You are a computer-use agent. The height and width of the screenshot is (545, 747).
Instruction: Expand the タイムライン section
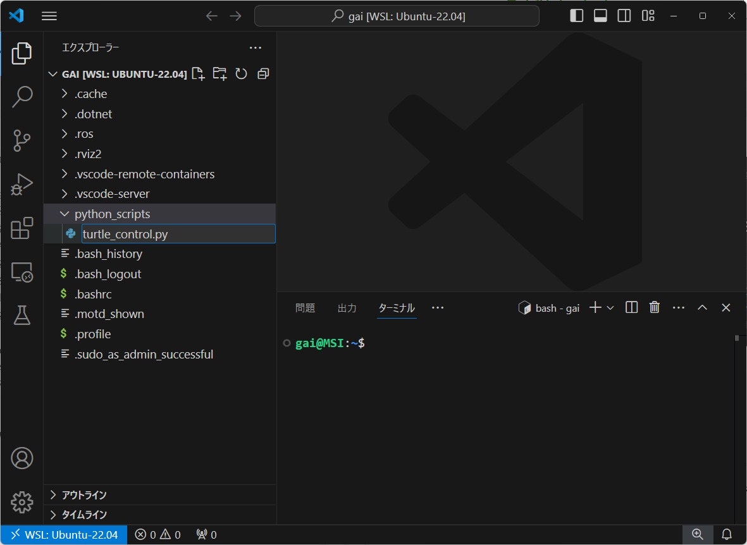[159, 515]
